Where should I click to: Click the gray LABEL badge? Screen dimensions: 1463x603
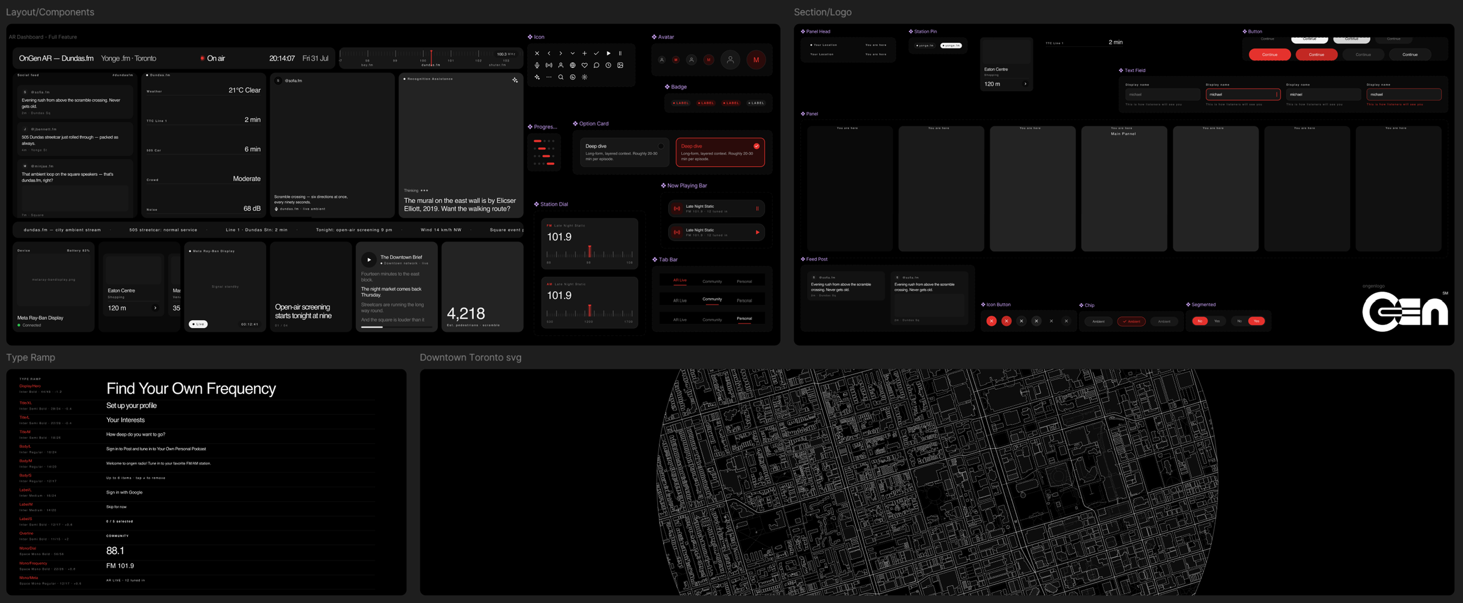[756, 103]
